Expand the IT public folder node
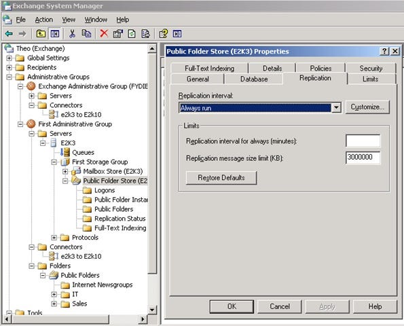This screenshot has width=404, height=326. pos(54,294)
